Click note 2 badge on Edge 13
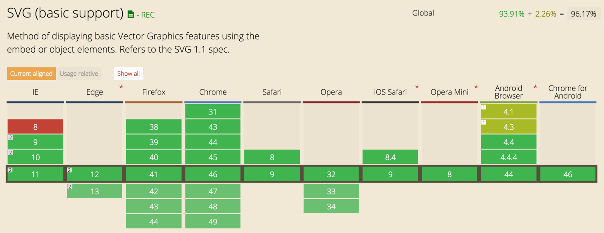The width and height of the screenshot is (604, 233). [70, 187]
